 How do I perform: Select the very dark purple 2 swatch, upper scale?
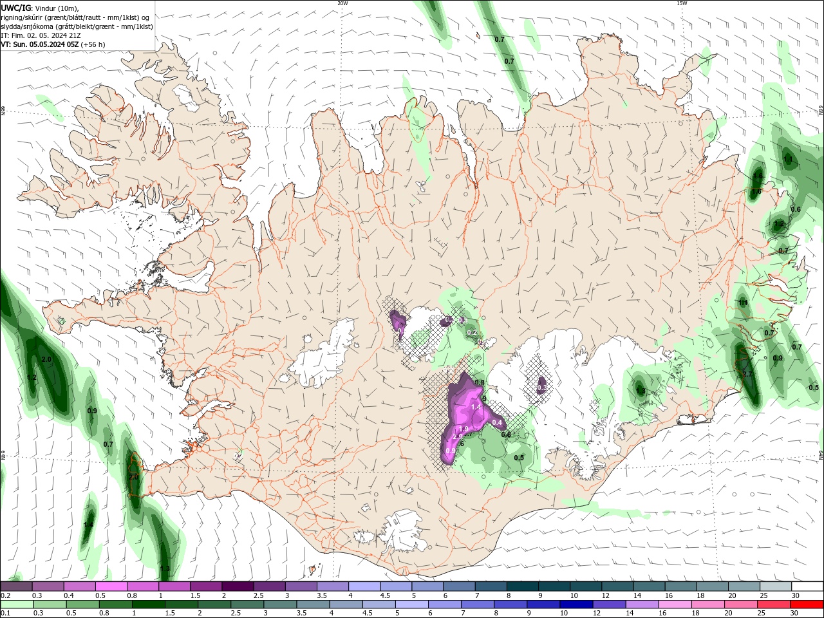[238, 586]
